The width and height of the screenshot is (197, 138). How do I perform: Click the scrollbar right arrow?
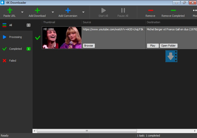coord(195,131)
